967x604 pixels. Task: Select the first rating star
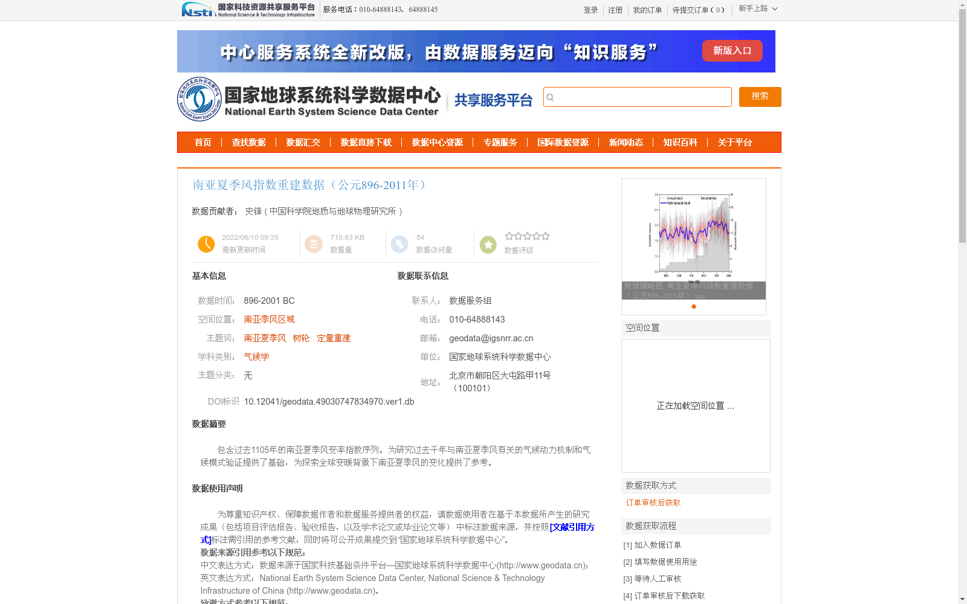(509, 236)
